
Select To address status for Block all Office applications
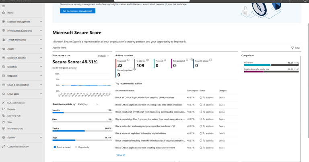pos(201,97)
